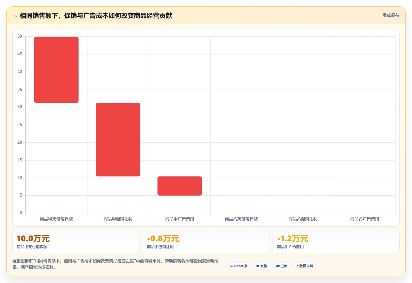The width and height of the screenshot is (412, 283).
Task: Click the red bar for 商品甲支付销售额
Action: click(x=56, y=70)
